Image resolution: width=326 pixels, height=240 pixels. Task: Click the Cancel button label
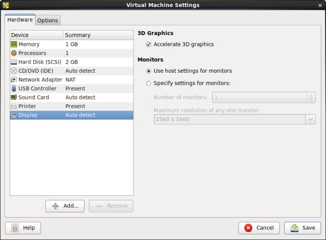pos(265,228)
